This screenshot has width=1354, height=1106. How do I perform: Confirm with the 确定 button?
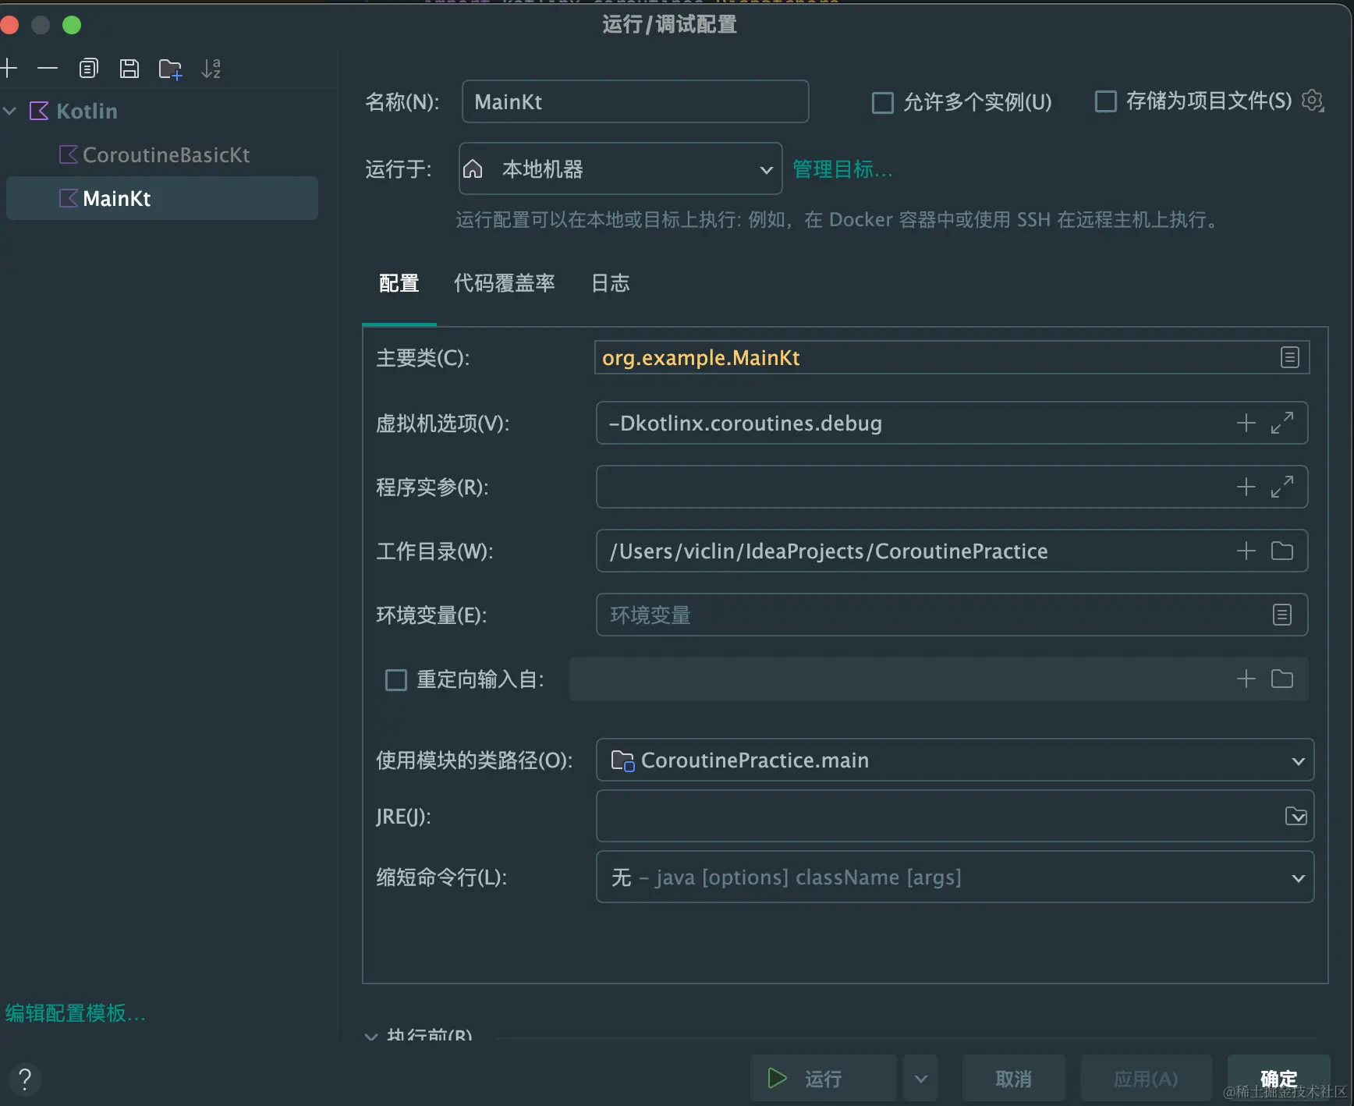tap(1279, 1079)
